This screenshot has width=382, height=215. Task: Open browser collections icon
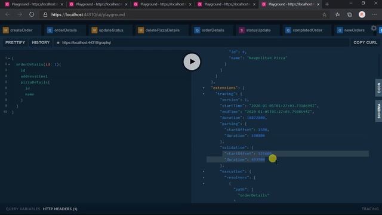350,14
